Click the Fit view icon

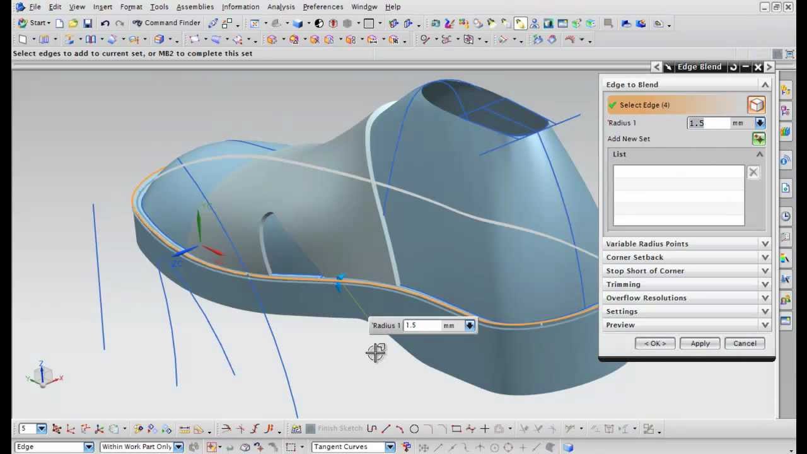coord(255,23)
